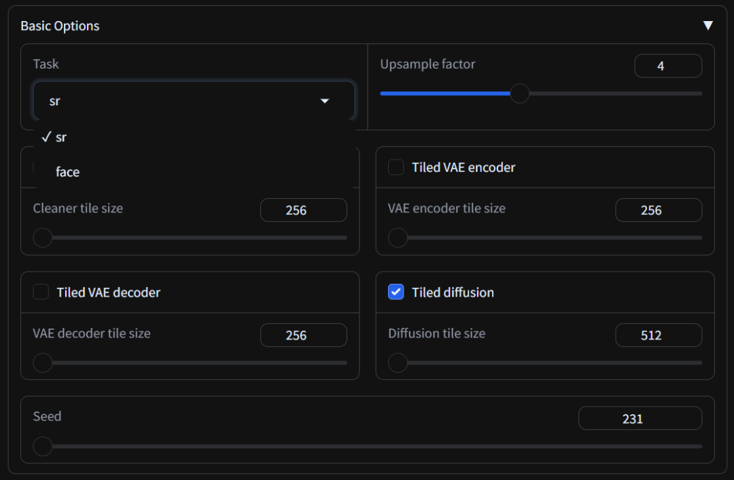The height and width of the screenshot is (480, 734).
Task: Edit the VAE decoder tile size number field
Action: [303, 335]
